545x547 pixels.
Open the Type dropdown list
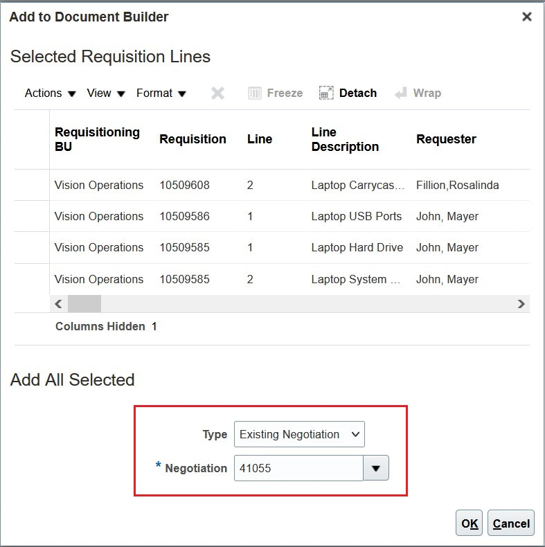coord(299,434)
